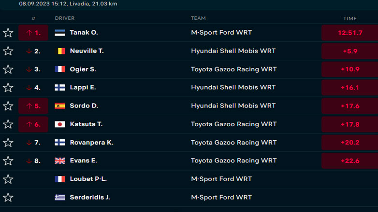This screenshot has height=212, width=378.
Task: Click the up arrow position 5 badge
Action: tap(33, 106)
